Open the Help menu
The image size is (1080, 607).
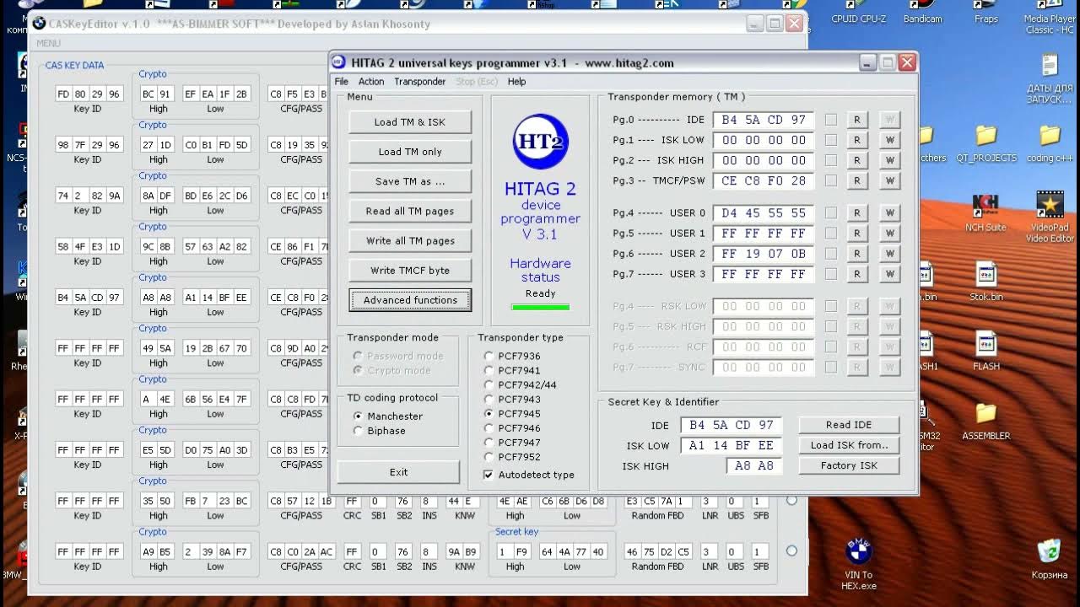tap(516, 81)
